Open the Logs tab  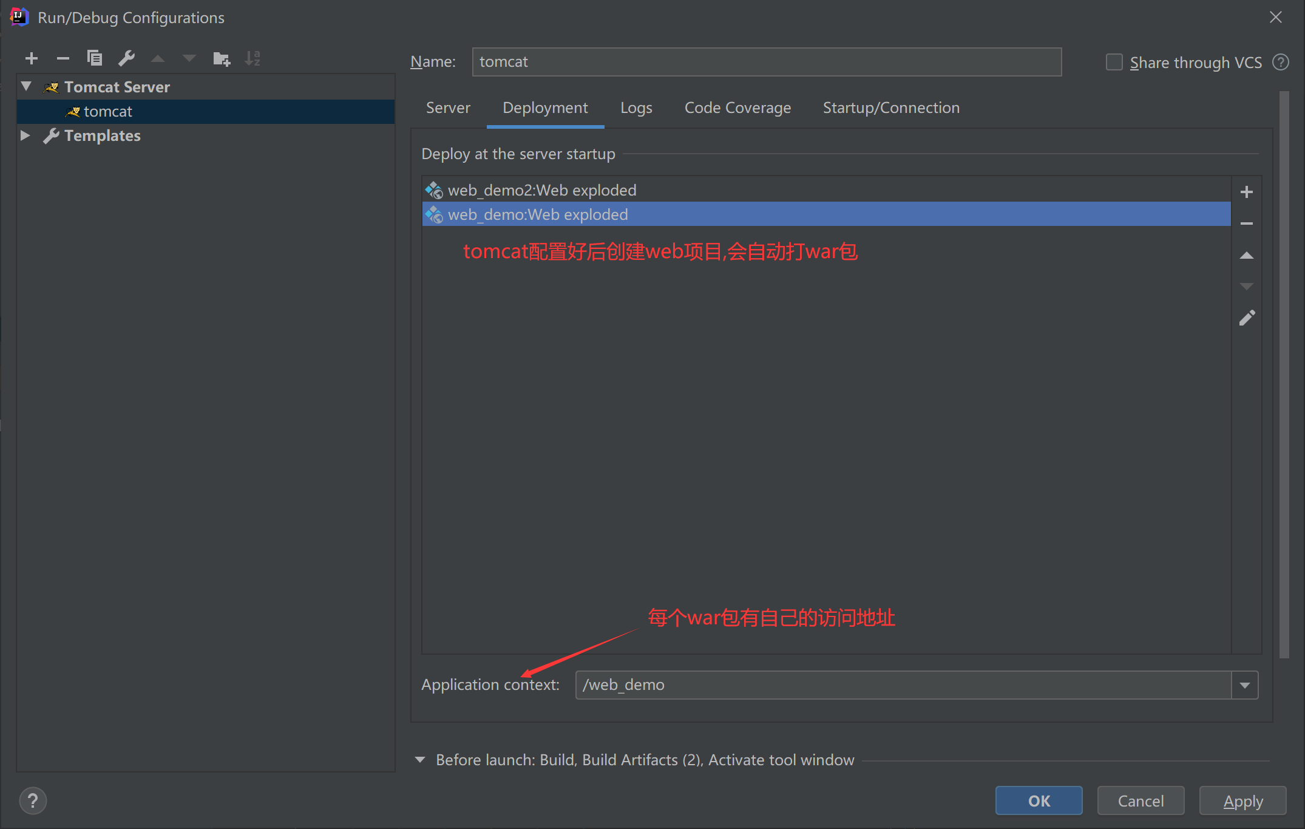pos(636,107)
